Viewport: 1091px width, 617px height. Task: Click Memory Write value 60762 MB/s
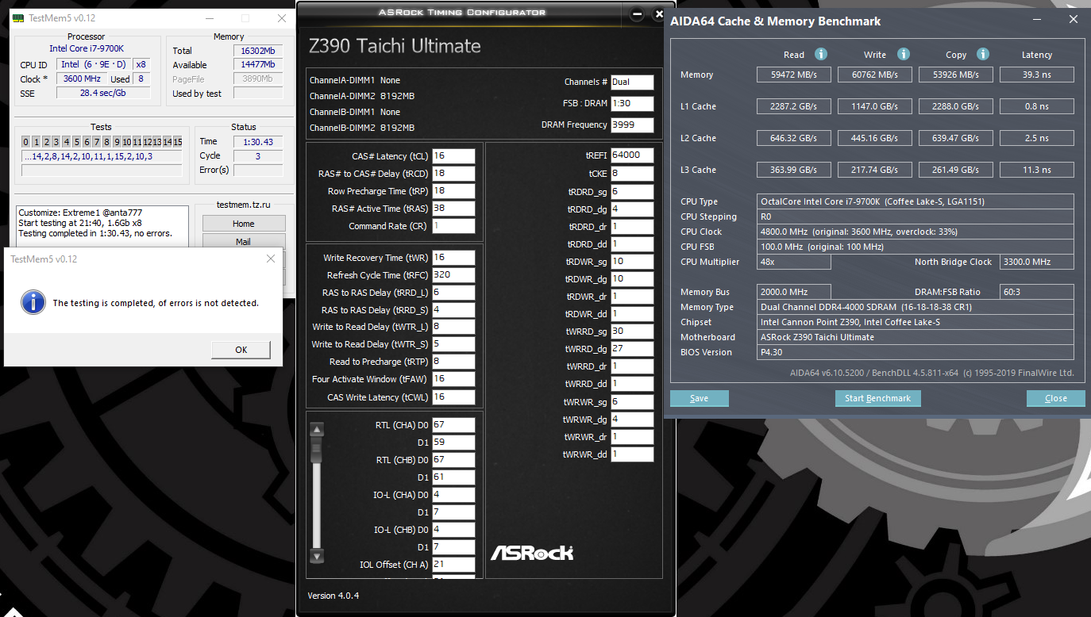point(875,75)
